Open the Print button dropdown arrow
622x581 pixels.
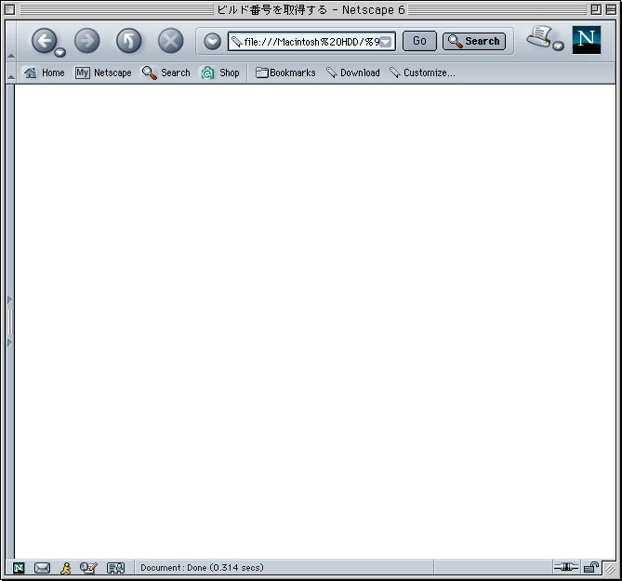[558, 46]
